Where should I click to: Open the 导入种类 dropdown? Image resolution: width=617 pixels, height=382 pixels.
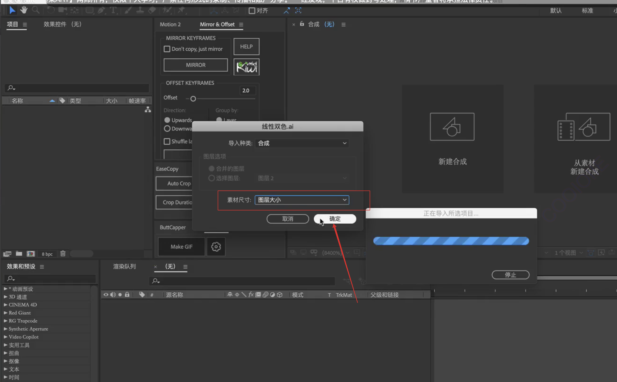coord(302,143)
